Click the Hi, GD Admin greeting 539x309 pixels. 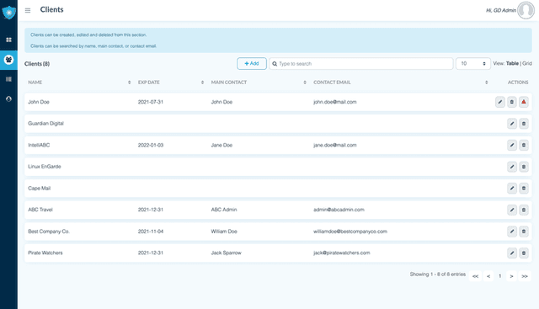501,10
